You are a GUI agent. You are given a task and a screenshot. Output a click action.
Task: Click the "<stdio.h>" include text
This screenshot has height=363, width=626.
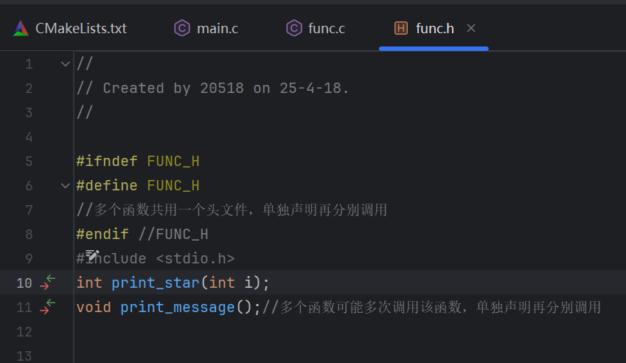point(195,258)
